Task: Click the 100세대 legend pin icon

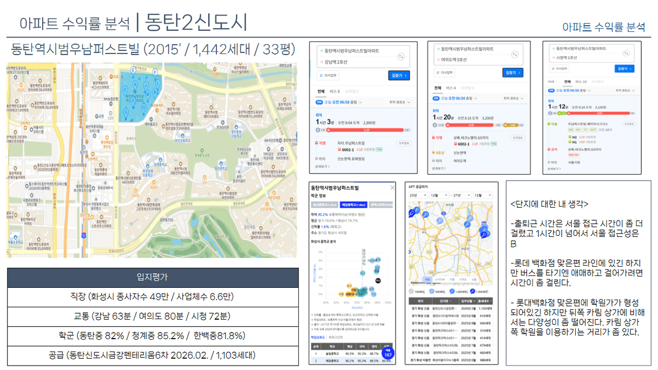Action: pos(411,292)
